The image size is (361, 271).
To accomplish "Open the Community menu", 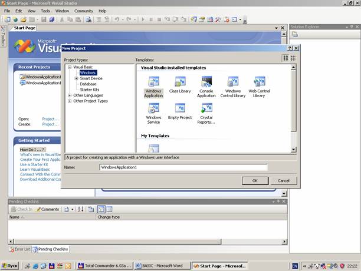I will tap(84, 11).
